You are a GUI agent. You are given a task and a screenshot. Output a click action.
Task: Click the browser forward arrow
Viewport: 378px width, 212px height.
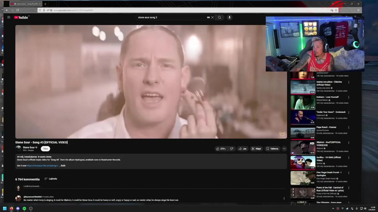[x=12, y=10]
